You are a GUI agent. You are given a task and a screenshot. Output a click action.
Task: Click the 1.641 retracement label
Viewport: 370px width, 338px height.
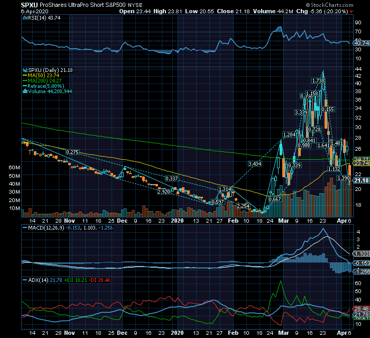pos(323,145)
